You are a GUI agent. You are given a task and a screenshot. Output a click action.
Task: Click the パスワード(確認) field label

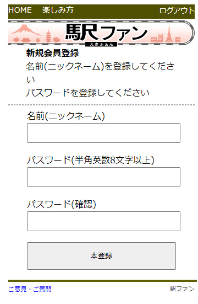[x=62, y=204]
